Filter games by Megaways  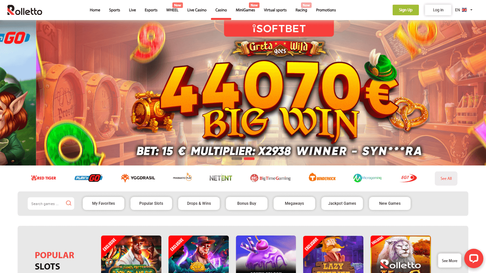(294, 203)
